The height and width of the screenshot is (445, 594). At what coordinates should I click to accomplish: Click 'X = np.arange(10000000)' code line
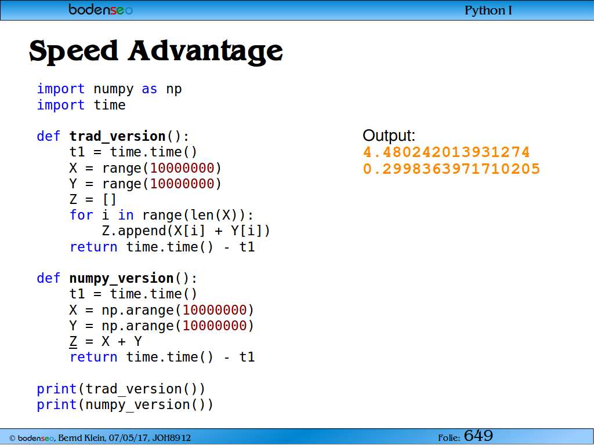click(161, 310)
